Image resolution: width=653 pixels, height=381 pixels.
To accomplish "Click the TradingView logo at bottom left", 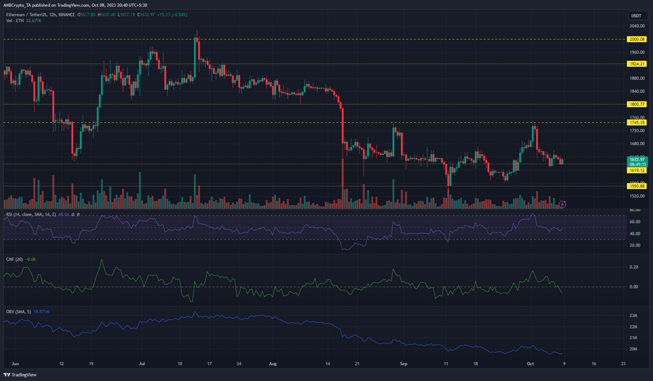I will point(20,375).
